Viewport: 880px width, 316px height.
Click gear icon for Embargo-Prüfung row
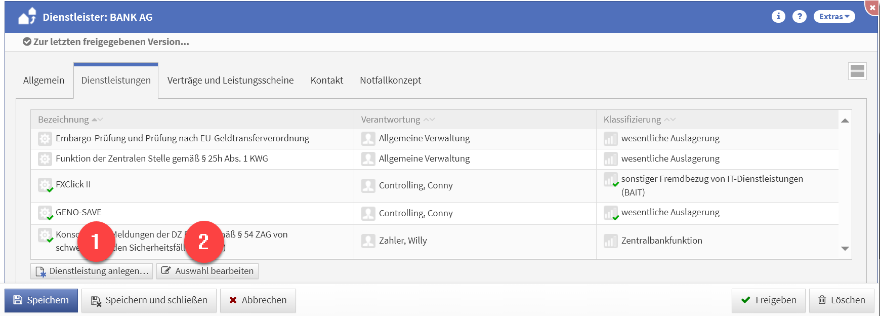(45, 138)
